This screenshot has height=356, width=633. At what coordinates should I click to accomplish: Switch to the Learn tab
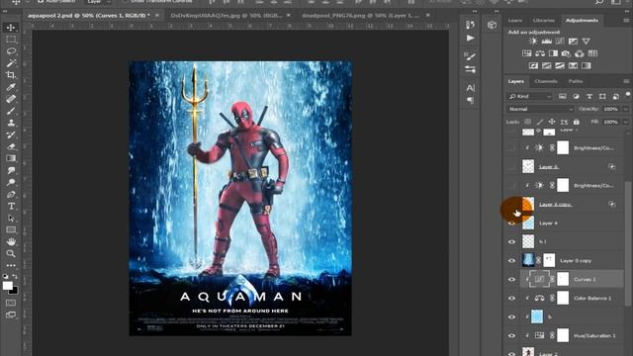515,20
